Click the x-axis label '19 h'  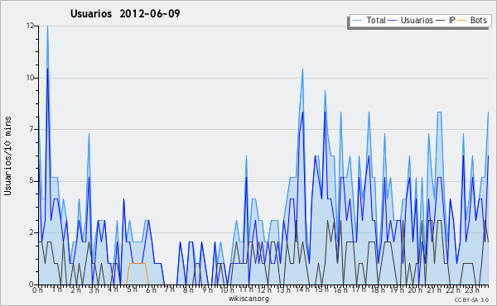click(396, 289)
